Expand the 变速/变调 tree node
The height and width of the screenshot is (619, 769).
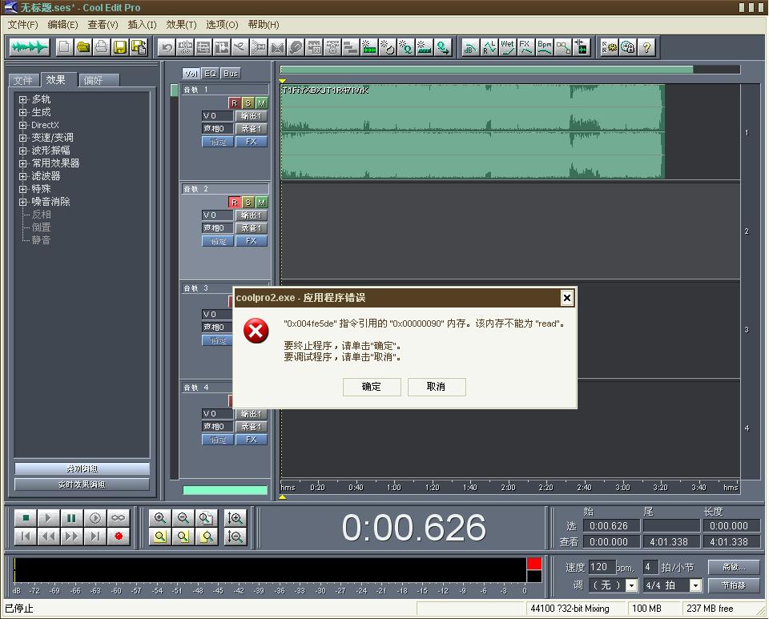tap(22, 138)
